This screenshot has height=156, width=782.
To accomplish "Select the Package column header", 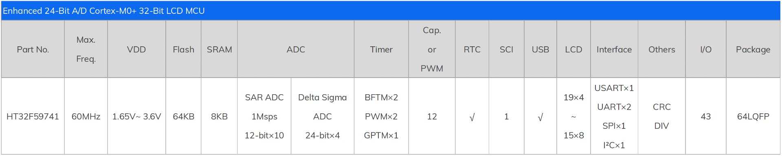I will (x=753, y=50).
